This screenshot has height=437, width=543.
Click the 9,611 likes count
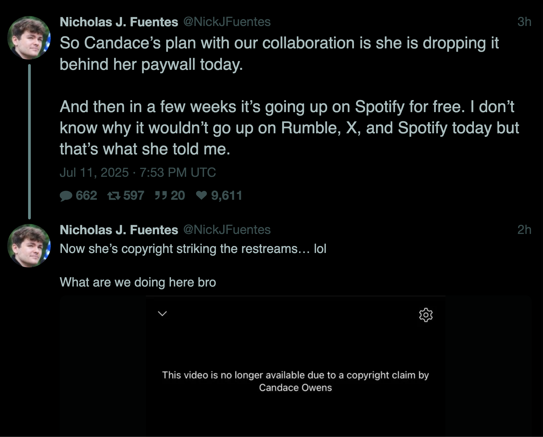tap(227, 196)
